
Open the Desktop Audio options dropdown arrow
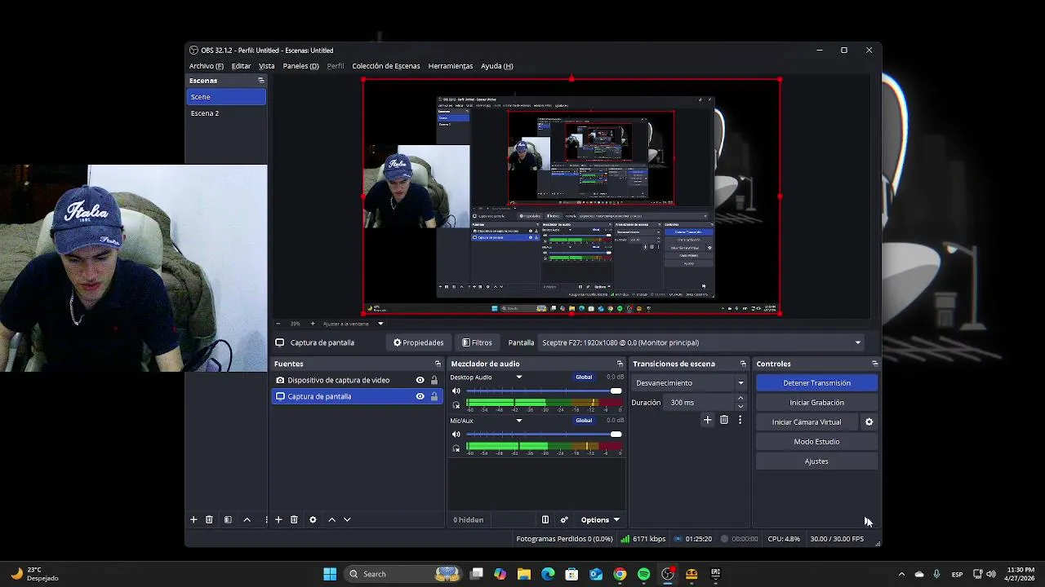[x=518, y=377]
